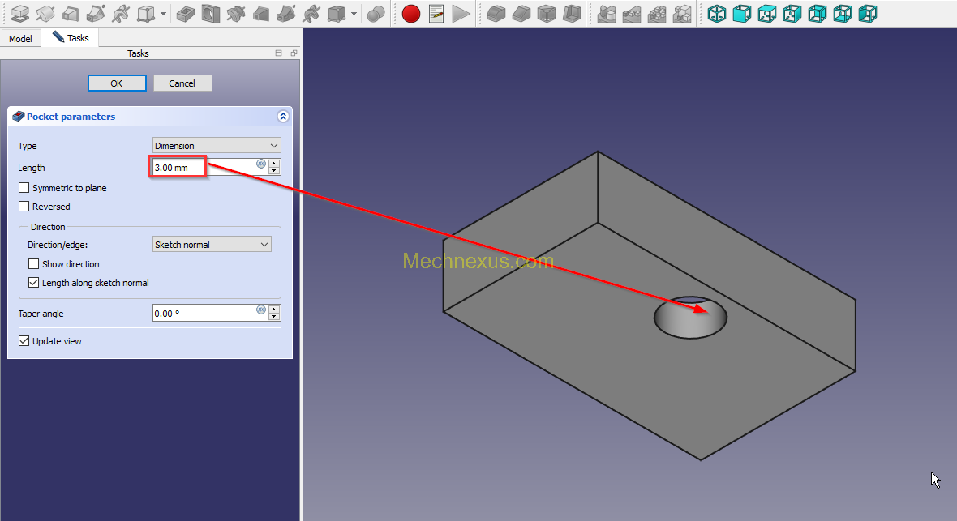The width and height of the screenshot is (957, 521).
Task: Float the Tasks panel window icon
Action: click(294, 53)
